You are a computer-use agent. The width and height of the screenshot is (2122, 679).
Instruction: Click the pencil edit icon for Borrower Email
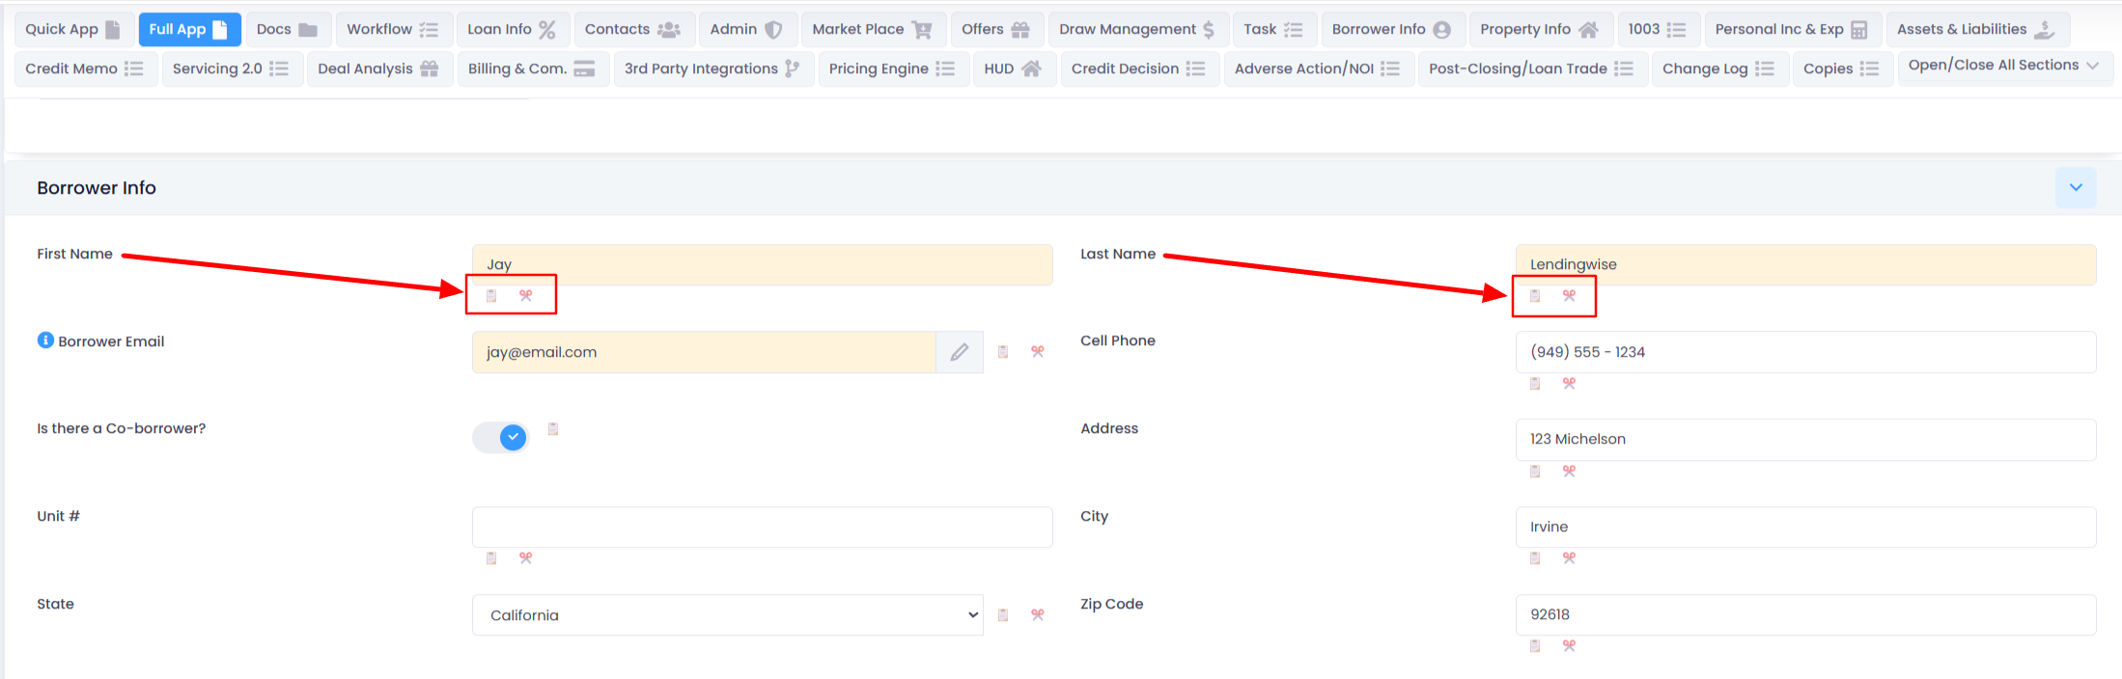959,352
